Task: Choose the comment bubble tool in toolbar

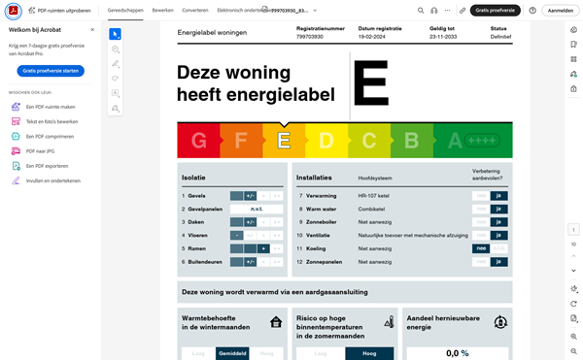Action: click(116, 49)
